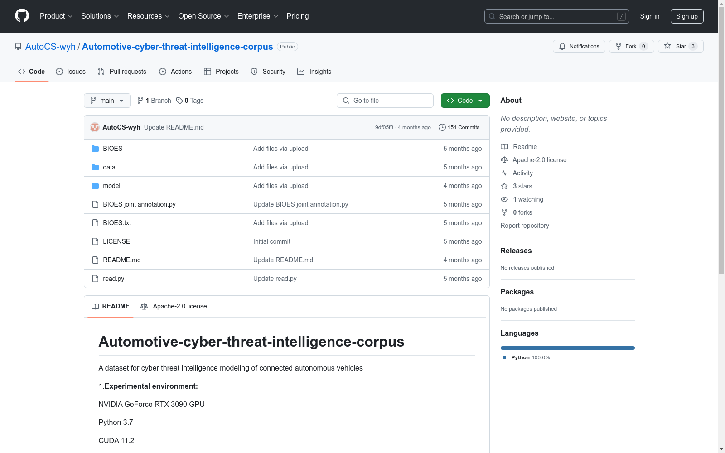
Task: View the 1 Branch list
Action: click(x=154, y=101)
